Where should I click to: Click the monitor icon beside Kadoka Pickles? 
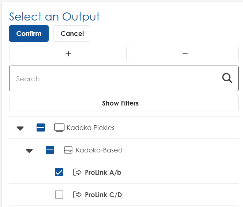point(59,127)
